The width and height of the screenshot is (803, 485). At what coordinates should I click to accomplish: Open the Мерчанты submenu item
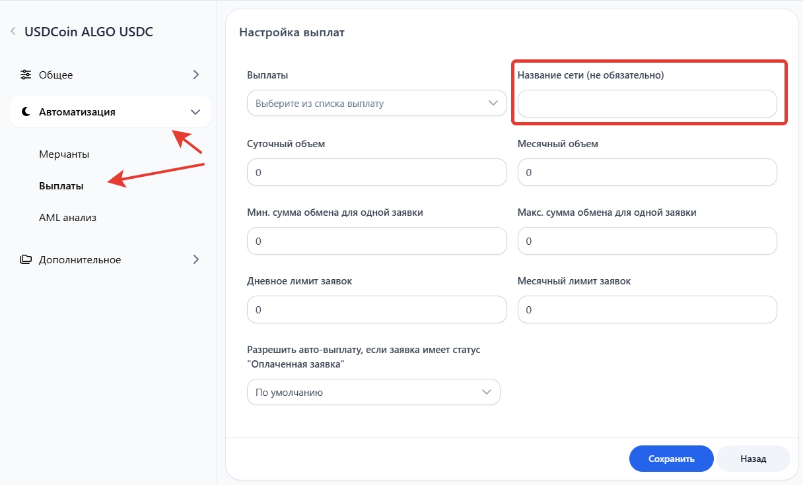pos(64,154)
